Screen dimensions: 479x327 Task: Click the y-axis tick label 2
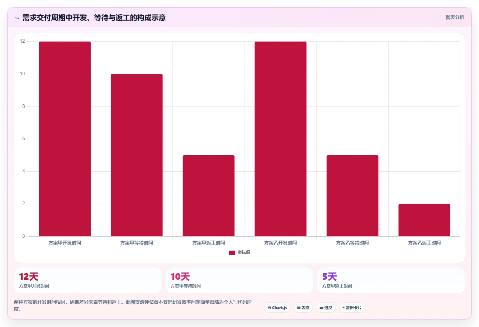(24, 204)
